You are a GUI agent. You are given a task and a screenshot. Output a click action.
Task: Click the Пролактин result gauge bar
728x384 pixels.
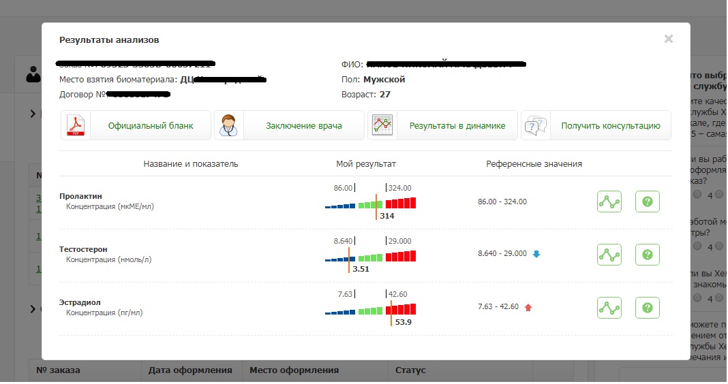(x=370, y=204)
